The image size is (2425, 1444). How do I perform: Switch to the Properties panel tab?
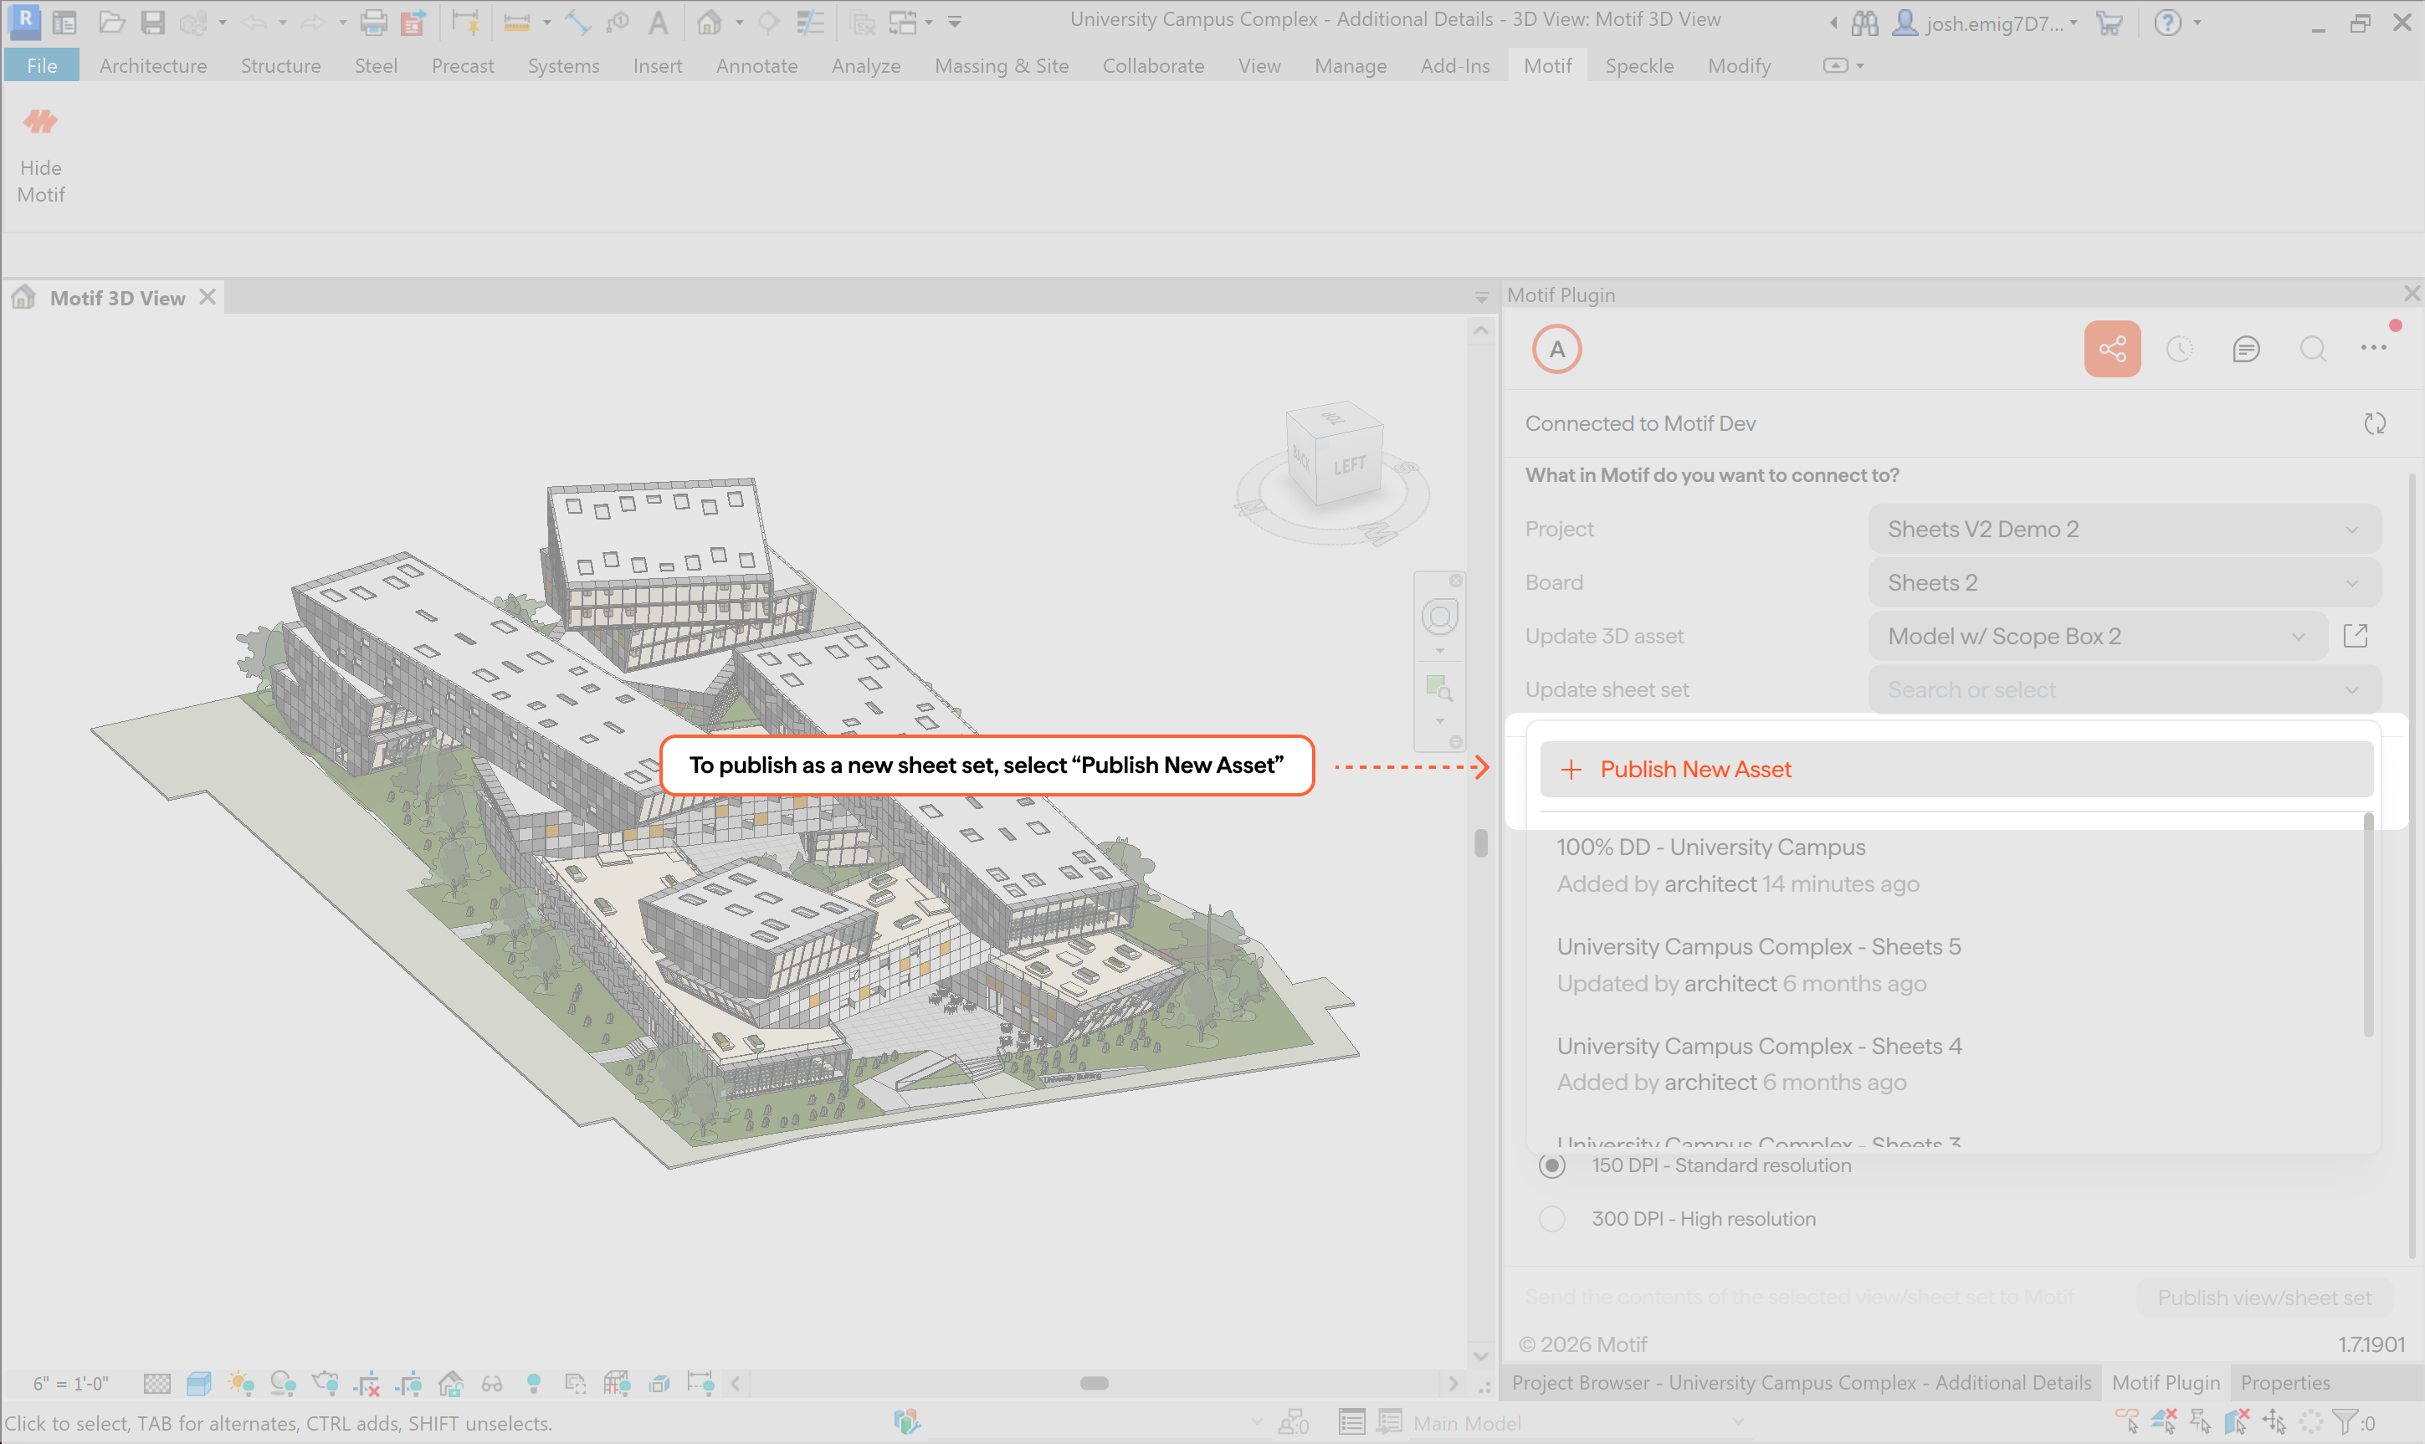click(x=2285, y=1382)
